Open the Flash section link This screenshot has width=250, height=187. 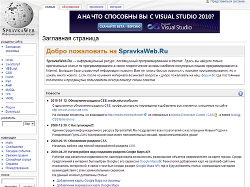click(x=9, y=77)
